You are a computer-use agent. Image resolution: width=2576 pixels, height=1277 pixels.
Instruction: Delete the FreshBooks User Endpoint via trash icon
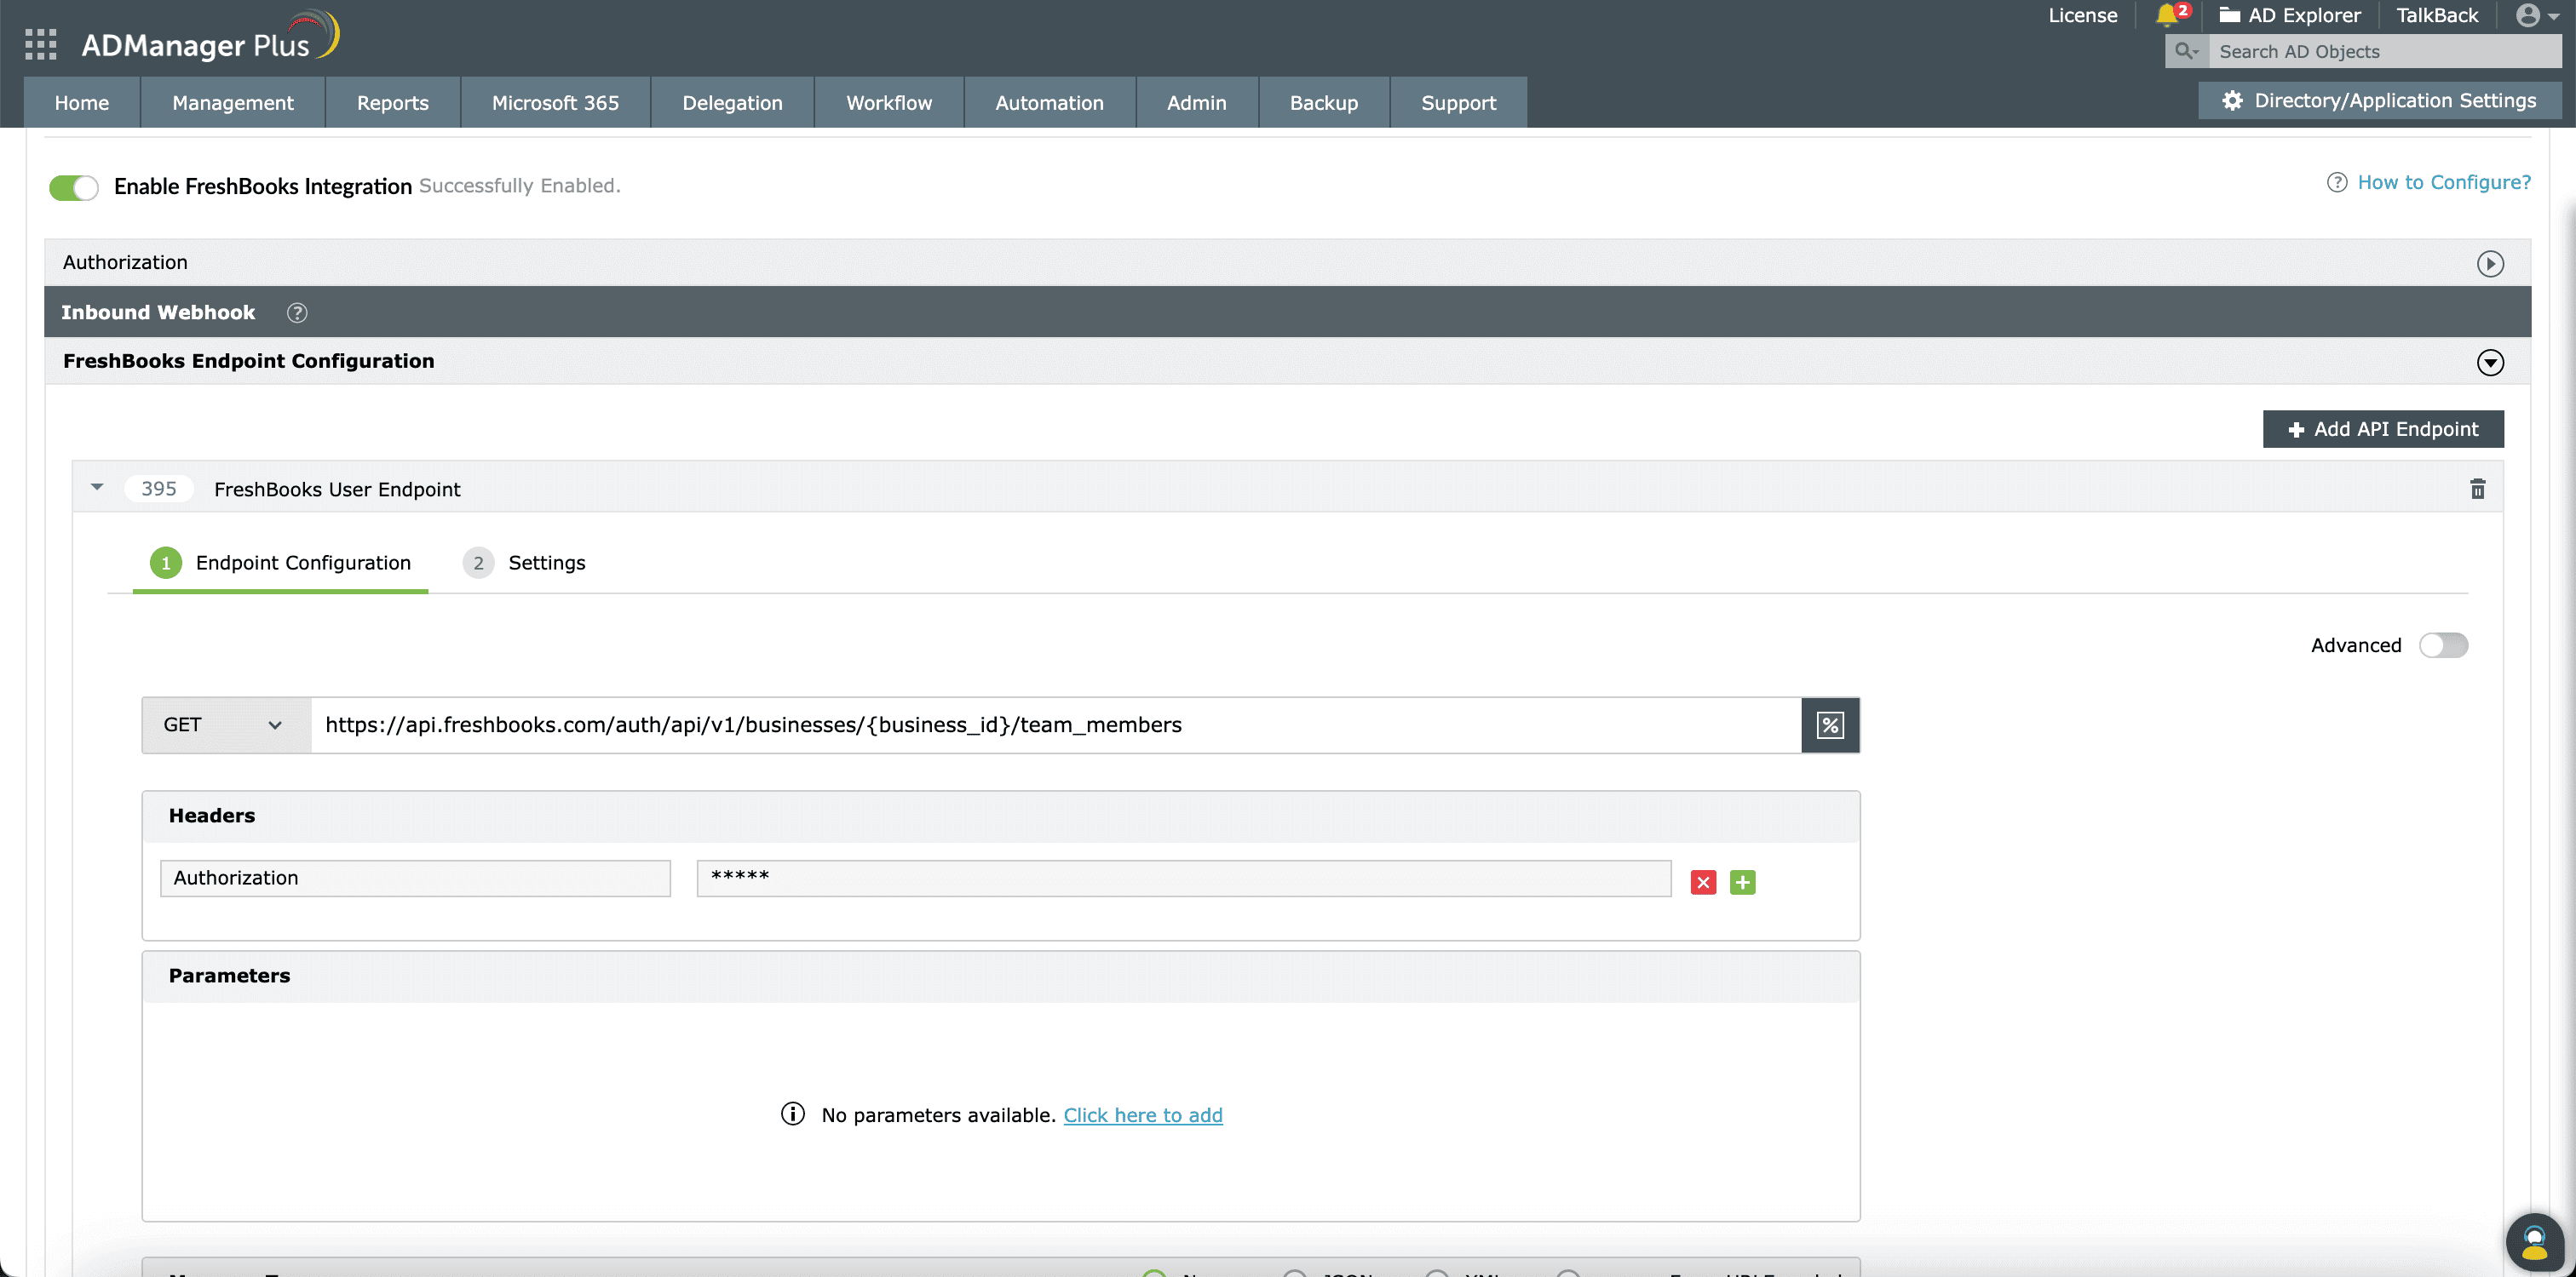pos(2477,490)
